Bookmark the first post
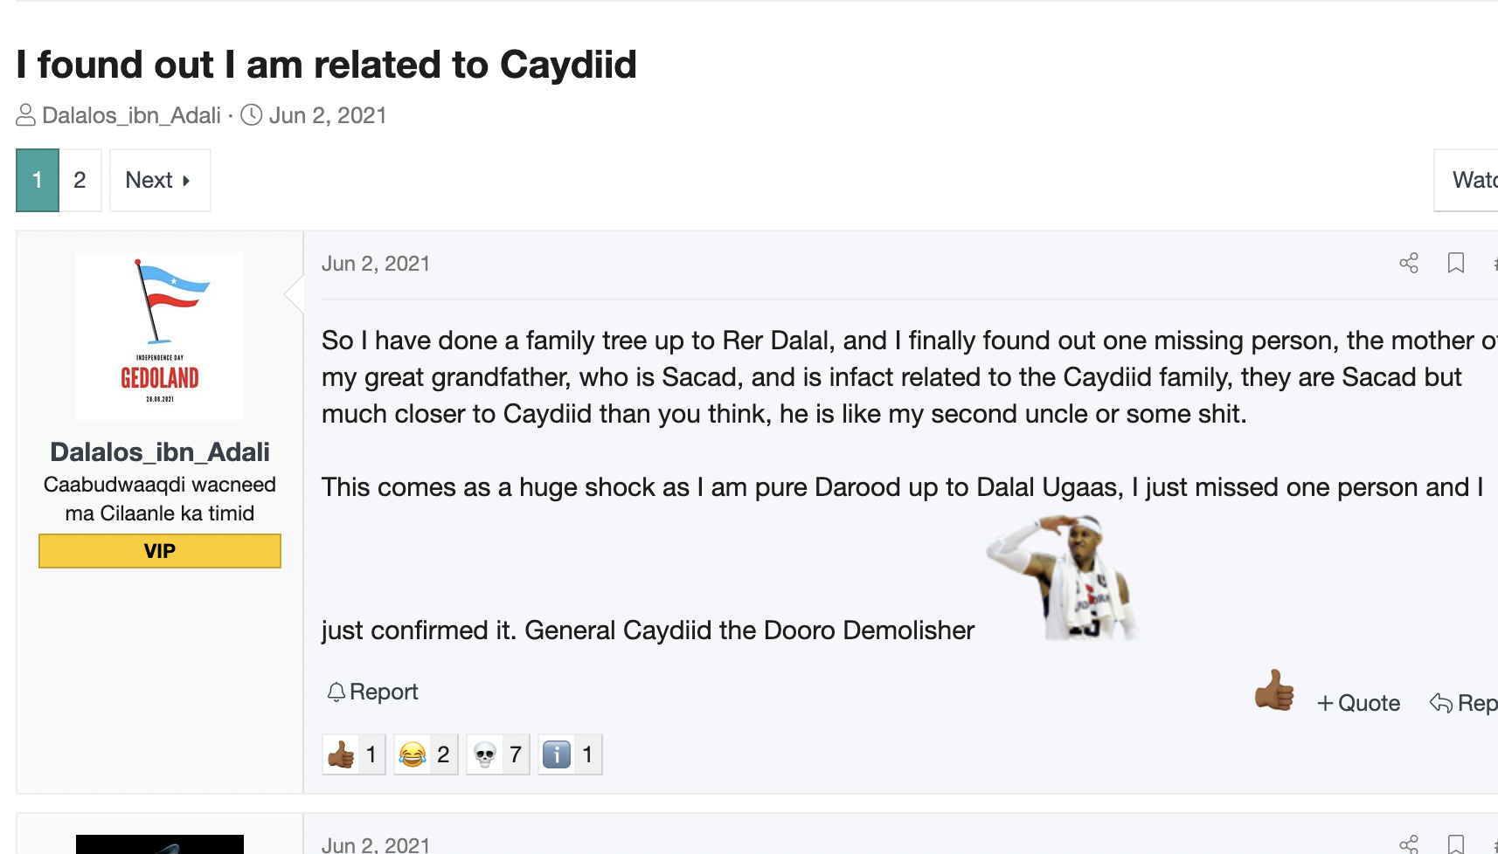This screenshot has height=854, width=1498. pyautogui.click(x=1455, y=264)
